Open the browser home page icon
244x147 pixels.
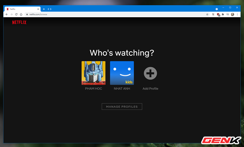(21, 15)
